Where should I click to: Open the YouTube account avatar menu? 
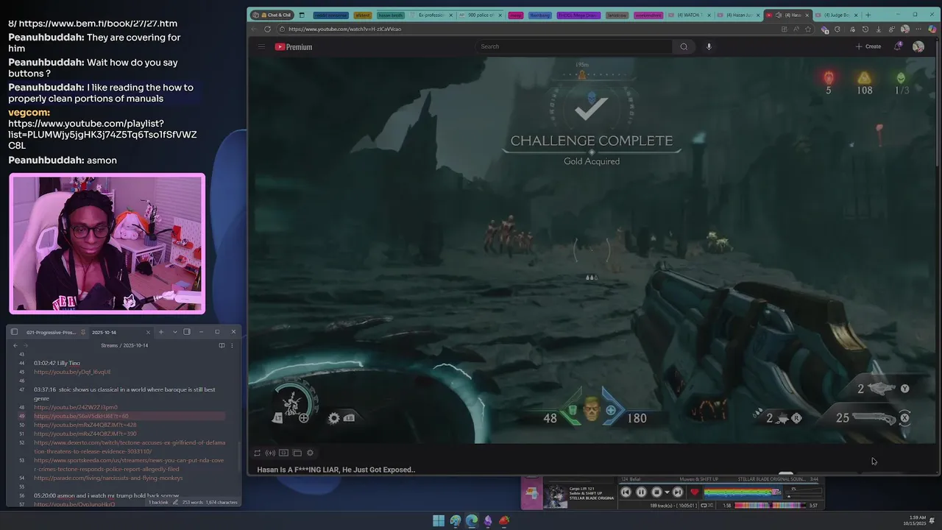tap(918, 46)
